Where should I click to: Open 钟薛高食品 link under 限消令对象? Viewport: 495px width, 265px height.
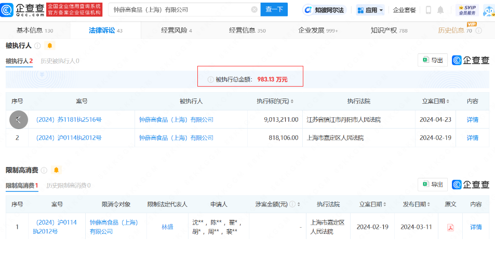(x=114, y=227)
